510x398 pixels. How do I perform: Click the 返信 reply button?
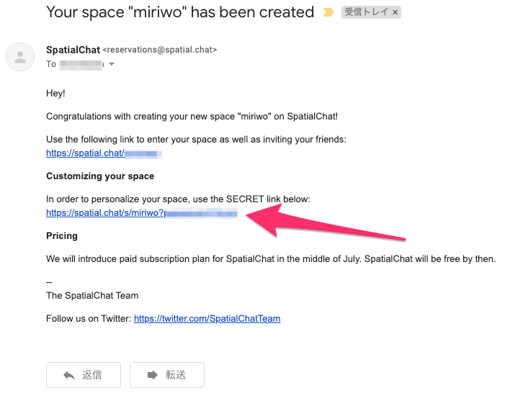tap(84, 375)
